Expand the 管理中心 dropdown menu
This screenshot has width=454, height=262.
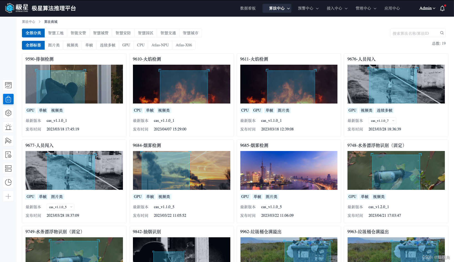366,8
